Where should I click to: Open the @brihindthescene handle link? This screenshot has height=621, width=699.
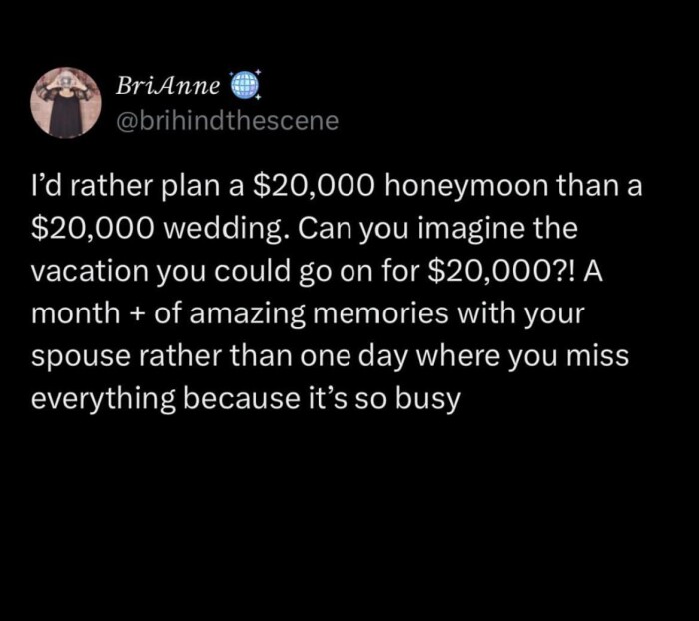[227, 122]
